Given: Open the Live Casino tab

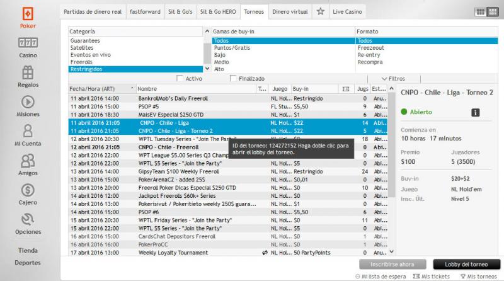Looking at the screenshot, I should pos(347,12).
